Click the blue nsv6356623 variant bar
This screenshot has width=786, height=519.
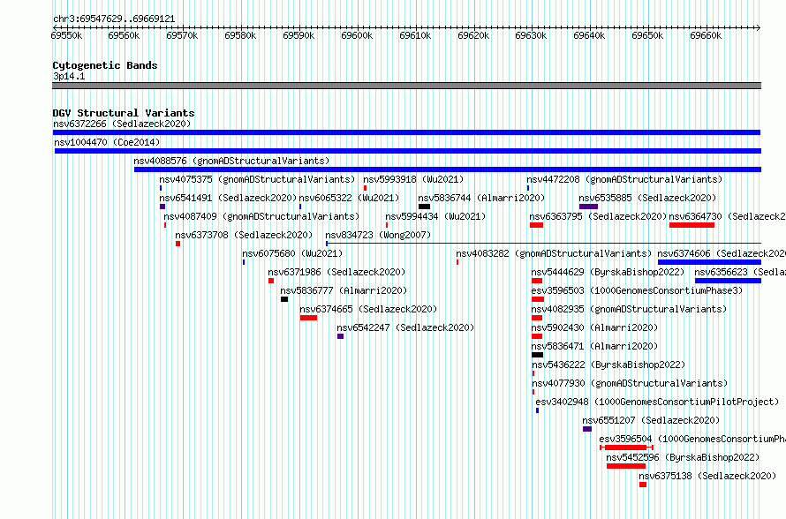[x=728, y=281]
